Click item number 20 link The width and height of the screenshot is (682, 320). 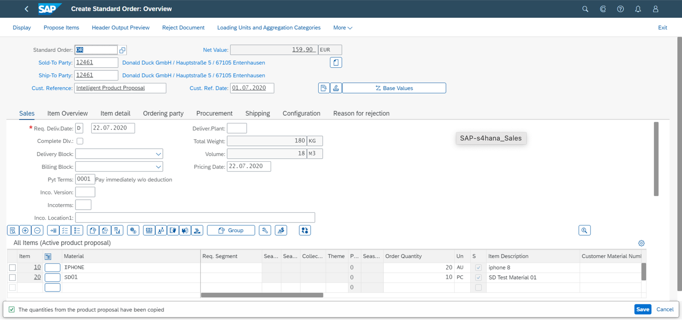(x=38, y=277)
